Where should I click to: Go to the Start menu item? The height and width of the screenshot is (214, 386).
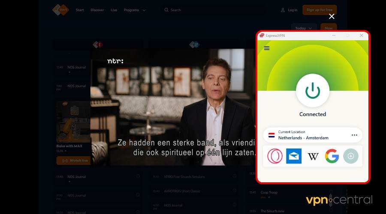tap(80, 10)
